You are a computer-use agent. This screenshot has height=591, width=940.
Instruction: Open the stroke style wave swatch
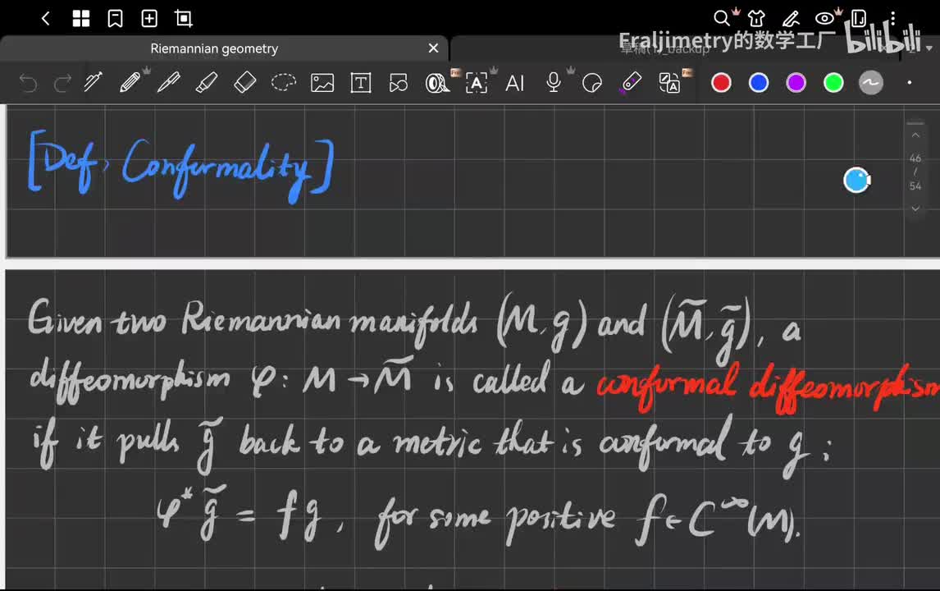pos(871,83)
